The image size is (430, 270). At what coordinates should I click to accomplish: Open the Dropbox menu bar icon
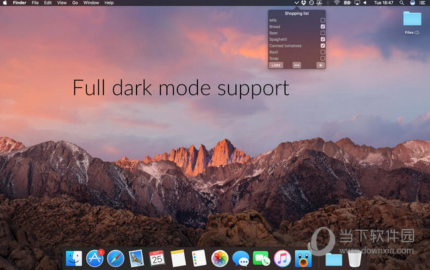click(303, 3)
